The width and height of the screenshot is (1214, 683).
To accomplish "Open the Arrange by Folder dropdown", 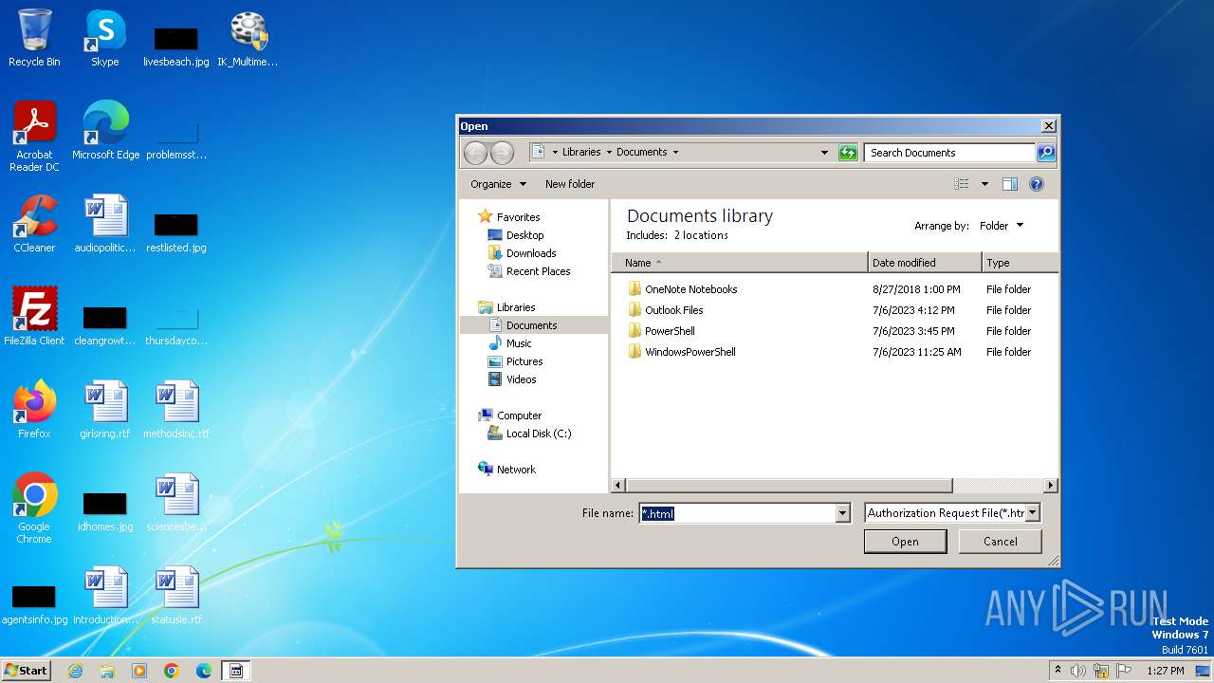I will (x=1002, y=226).
